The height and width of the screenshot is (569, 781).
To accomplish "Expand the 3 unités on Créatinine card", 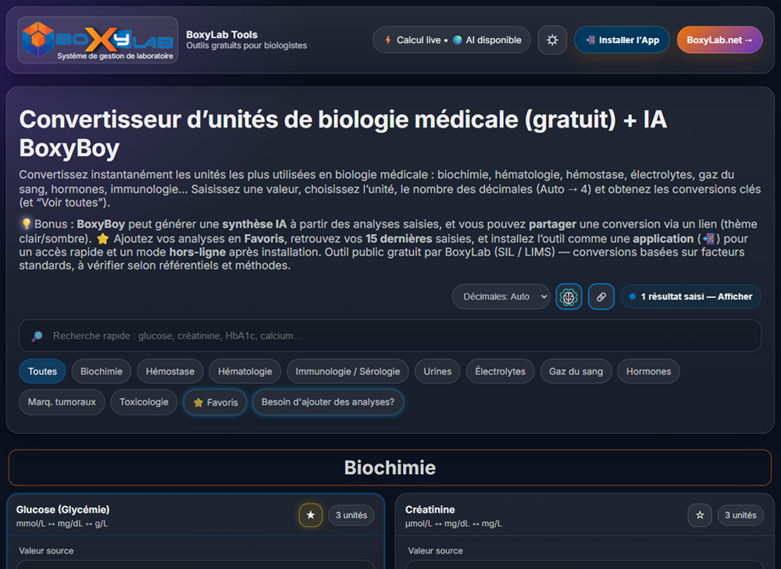I will point(740,515).
